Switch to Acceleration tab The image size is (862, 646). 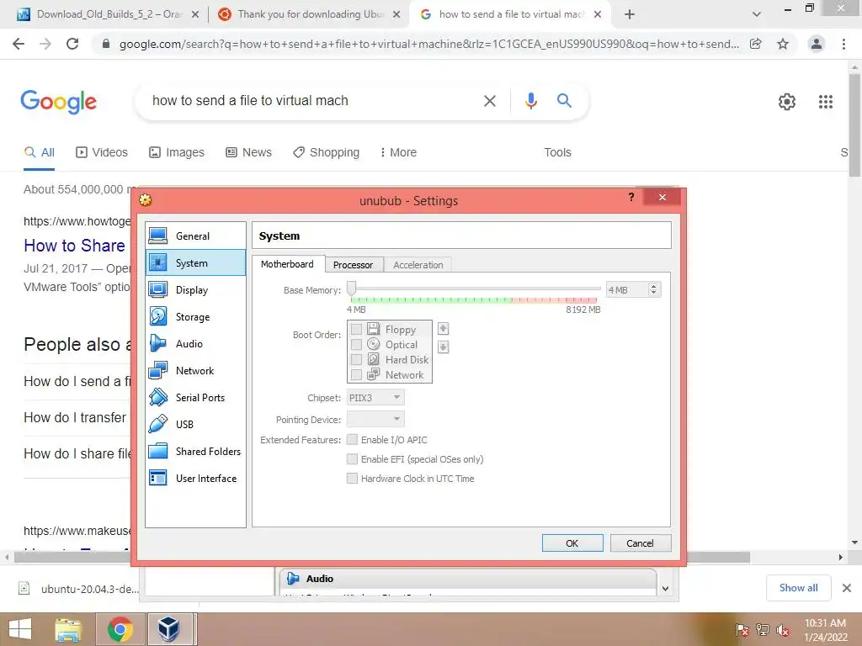418,265
